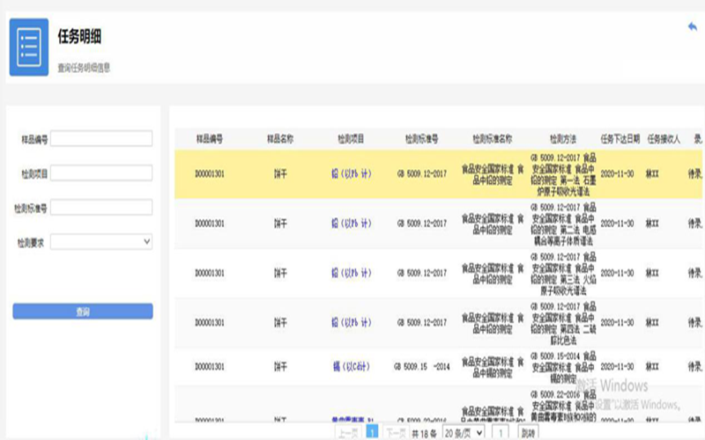Select the row with 火焰原子吸收光谱法 method
Viewport: 705px width, 440px height.
pyautogui.click(x=441, y=273)
